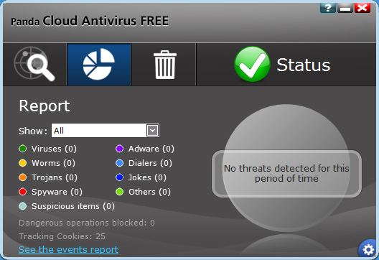Select the Report pie chart tab
This screenshot has height=260, width=379.
99,64
